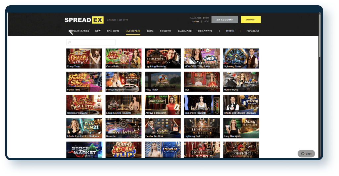Click the game search field
The width and height of the screenshot is (339, 176).
(x=91, y=43)
